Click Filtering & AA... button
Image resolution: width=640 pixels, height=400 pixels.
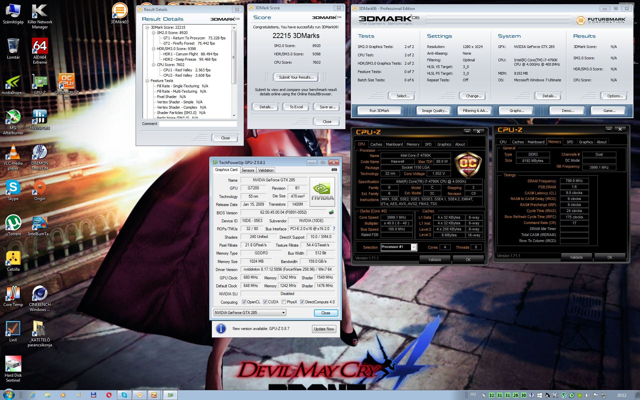tap(475, 111)
